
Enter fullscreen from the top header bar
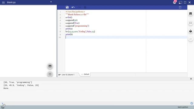click(185, 2)
